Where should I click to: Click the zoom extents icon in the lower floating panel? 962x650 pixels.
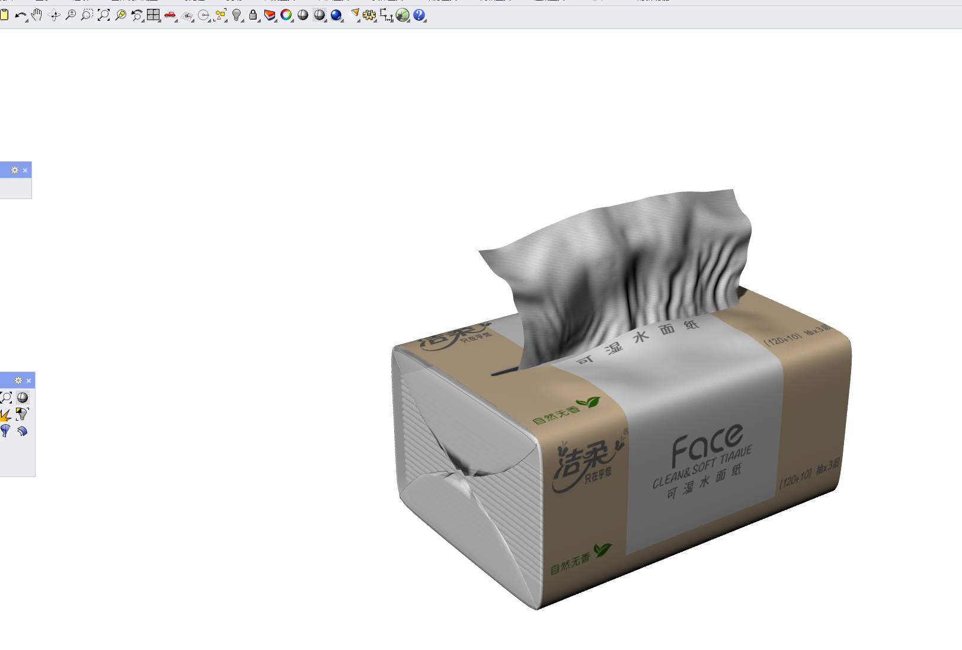click(6, 397)
